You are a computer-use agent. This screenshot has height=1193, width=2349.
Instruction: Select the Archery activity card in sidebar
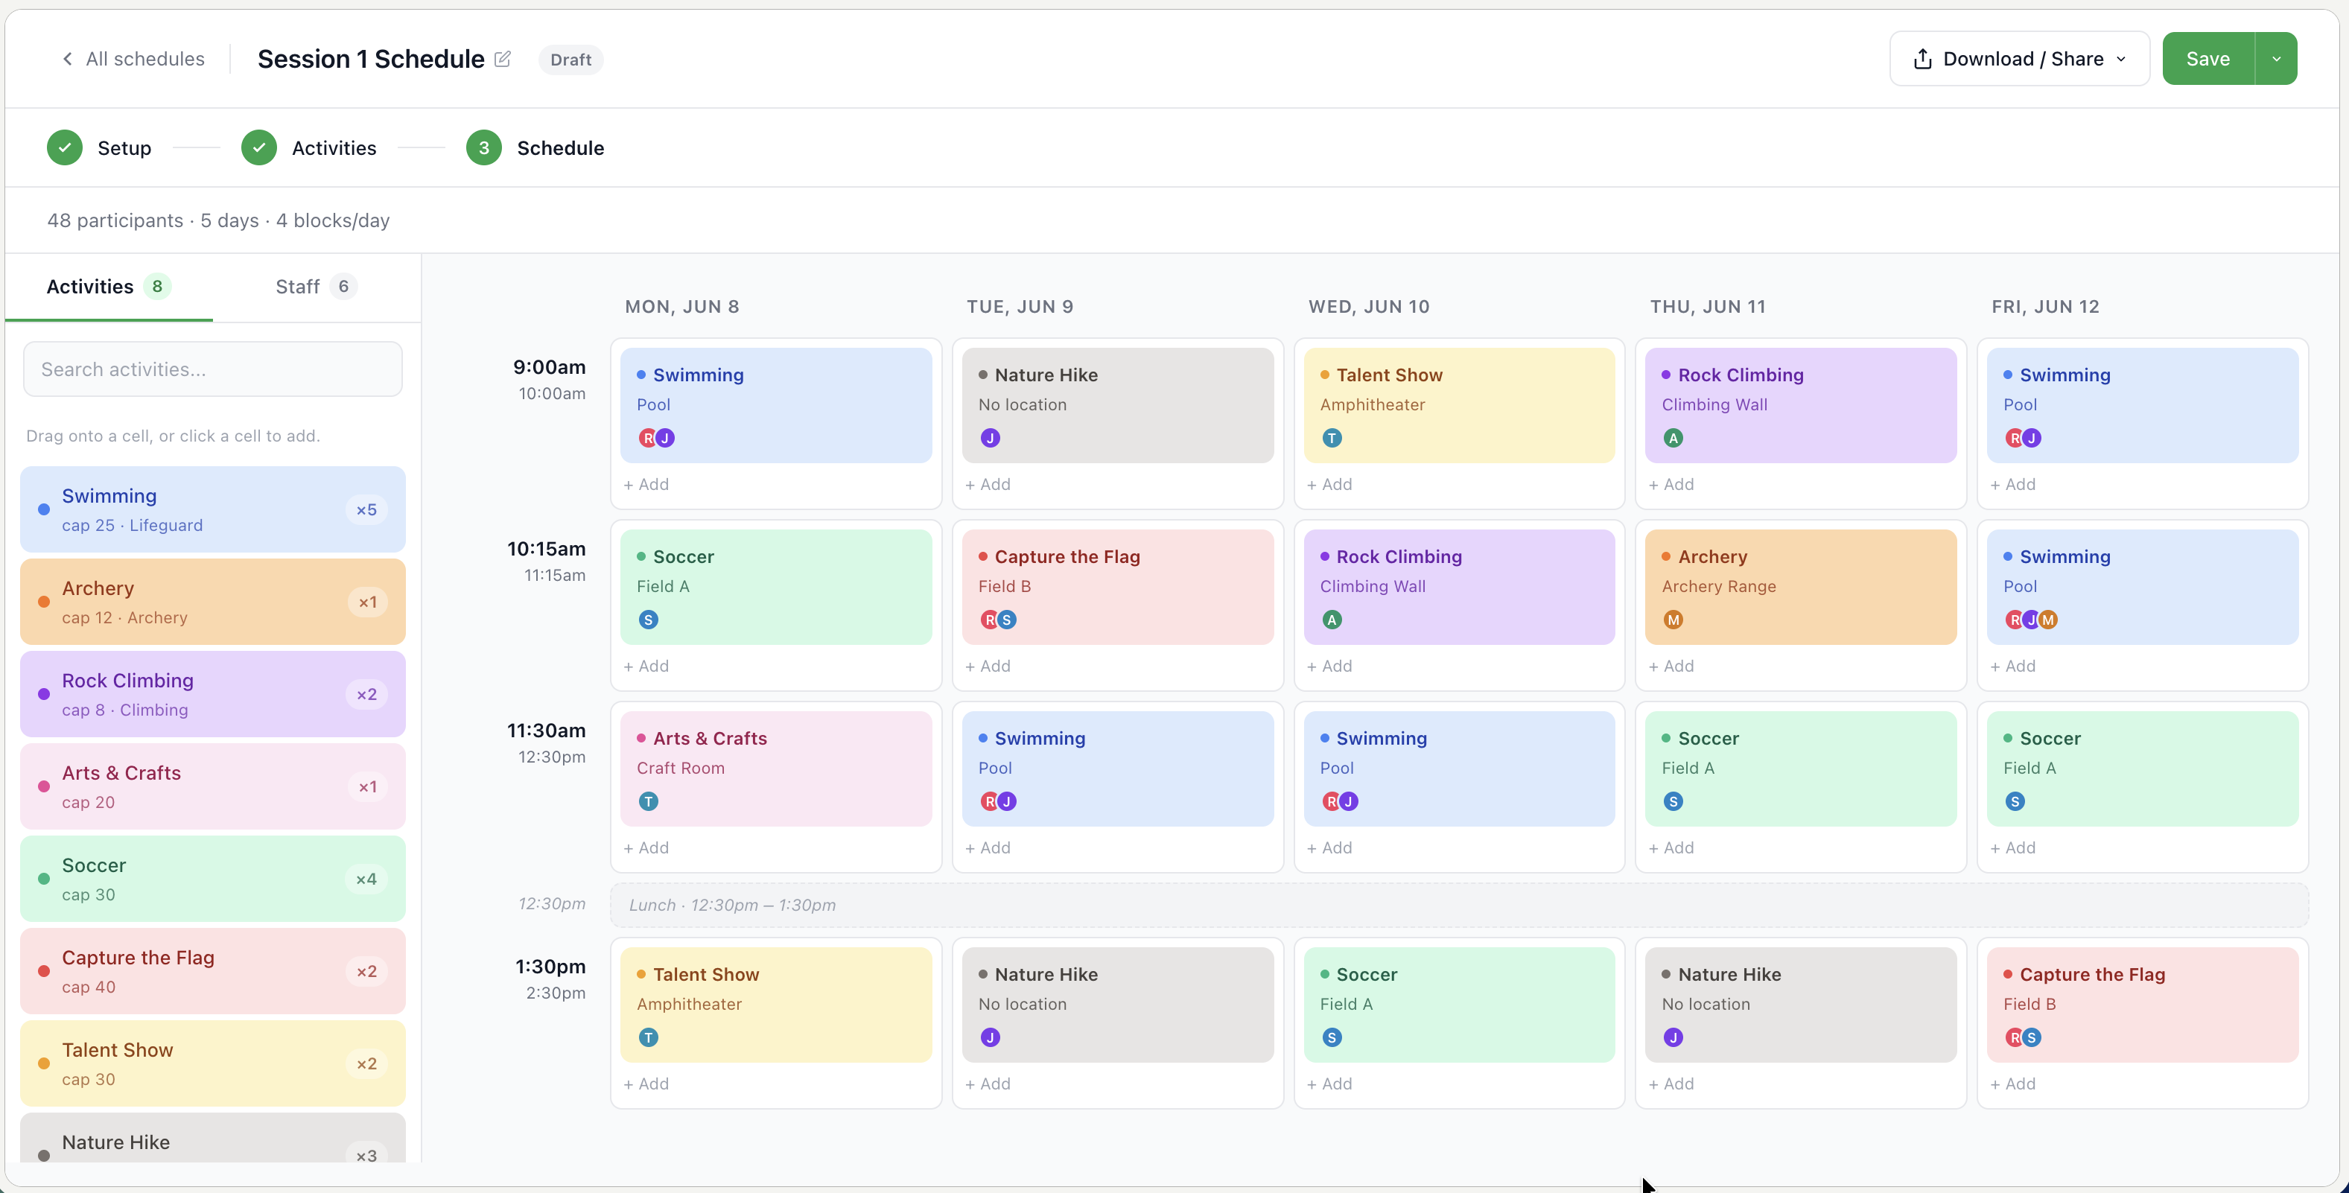click(x=212, y=602)
